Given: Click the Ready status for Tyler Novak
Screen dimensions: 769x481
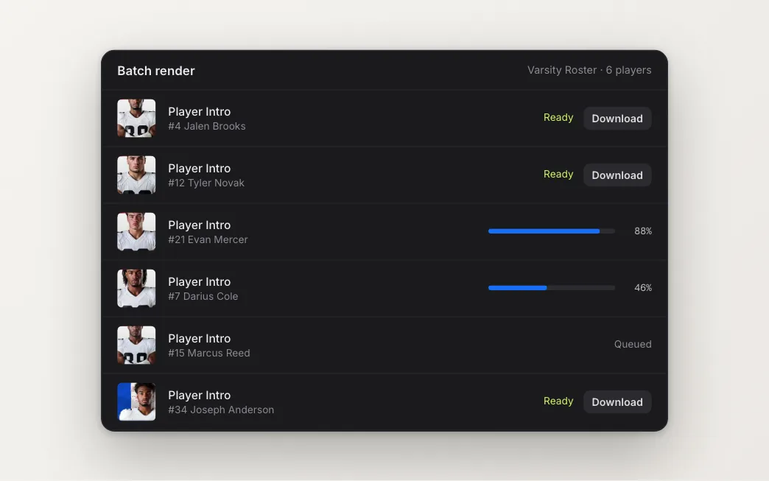Looking at the screenshot, I should [558, 175].
